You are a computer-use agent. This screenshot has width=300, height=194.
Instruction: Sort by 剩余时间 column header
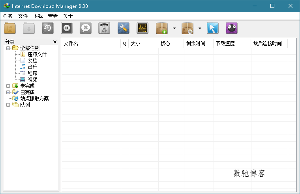click(x=199, y=44)
